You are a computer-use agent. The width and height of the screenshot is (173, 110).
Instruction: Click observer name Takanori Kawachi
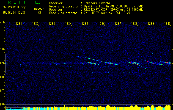click(x=97, y=3)
